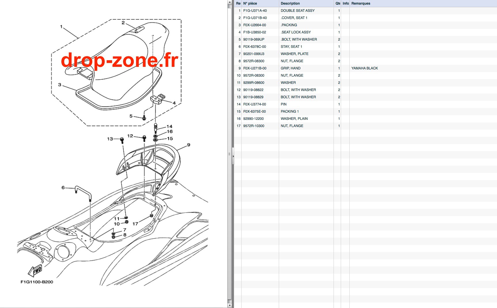This screenshot has width=497, height=308.
Task: Click the .SEAT LOCK ASSY description
Action: (x=296, y=32)
